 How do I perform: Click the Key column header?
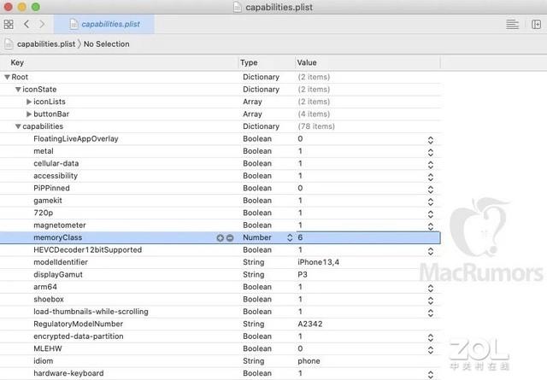17,62
